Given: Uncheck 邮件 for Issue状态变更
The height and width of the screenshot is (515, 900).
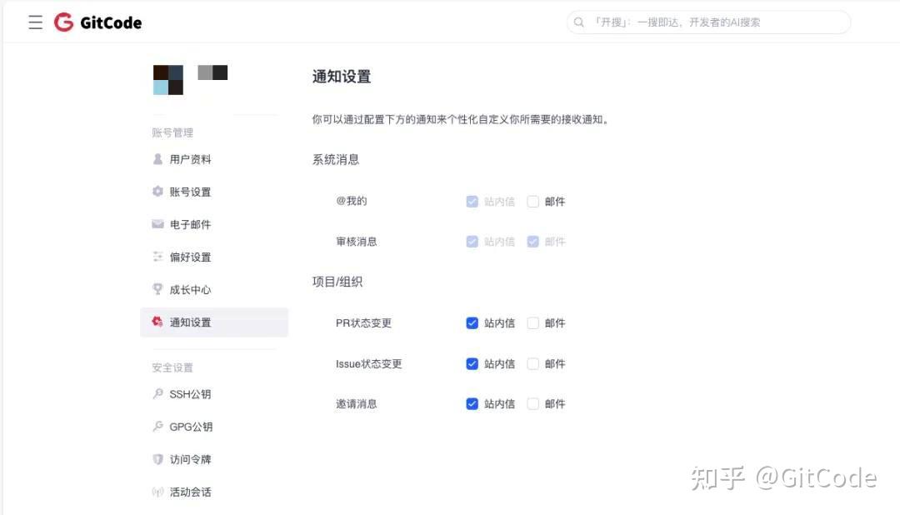Looking at the screenshot, I should 534,363.
